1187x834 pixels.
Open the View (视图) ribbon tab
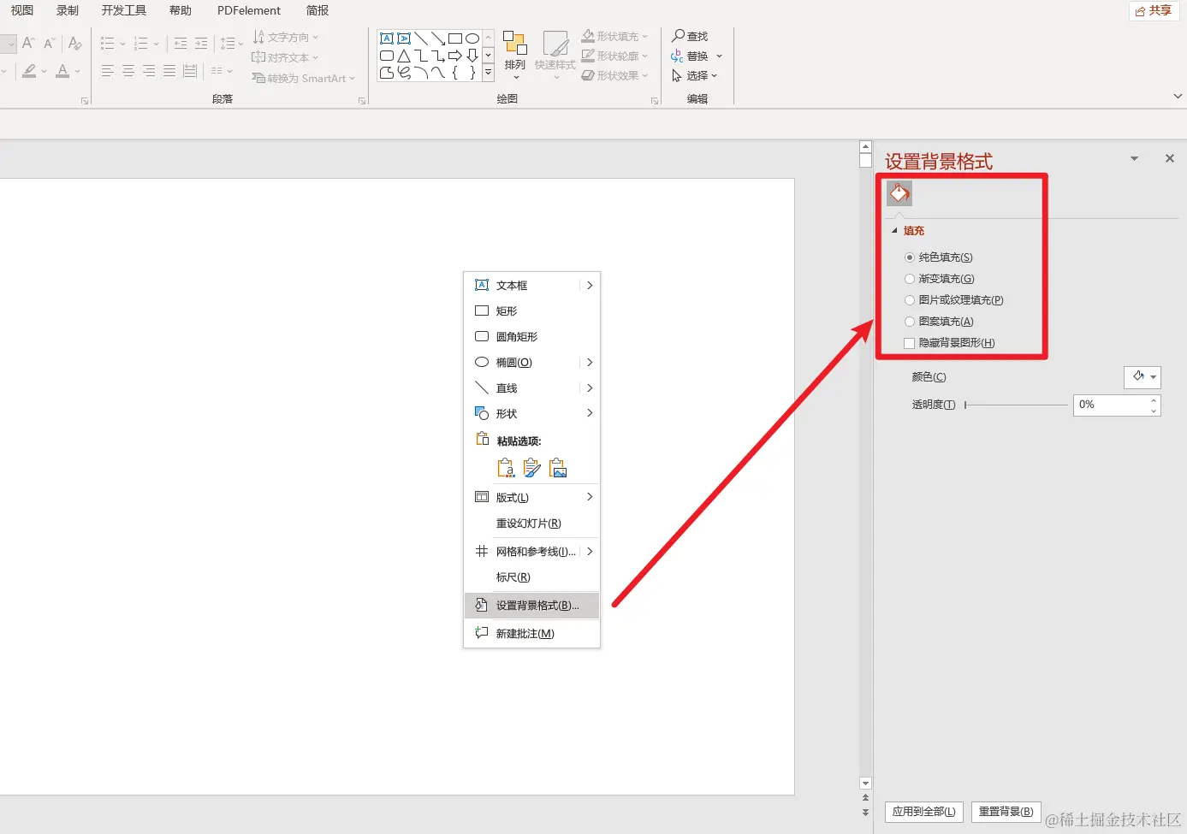pos(22,10)
